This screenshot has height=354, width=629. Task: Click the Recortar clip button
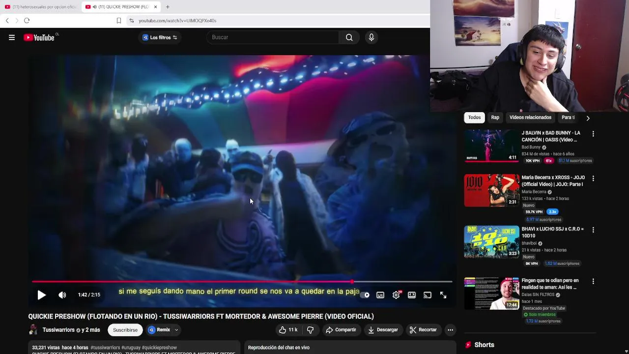point(423,330)
